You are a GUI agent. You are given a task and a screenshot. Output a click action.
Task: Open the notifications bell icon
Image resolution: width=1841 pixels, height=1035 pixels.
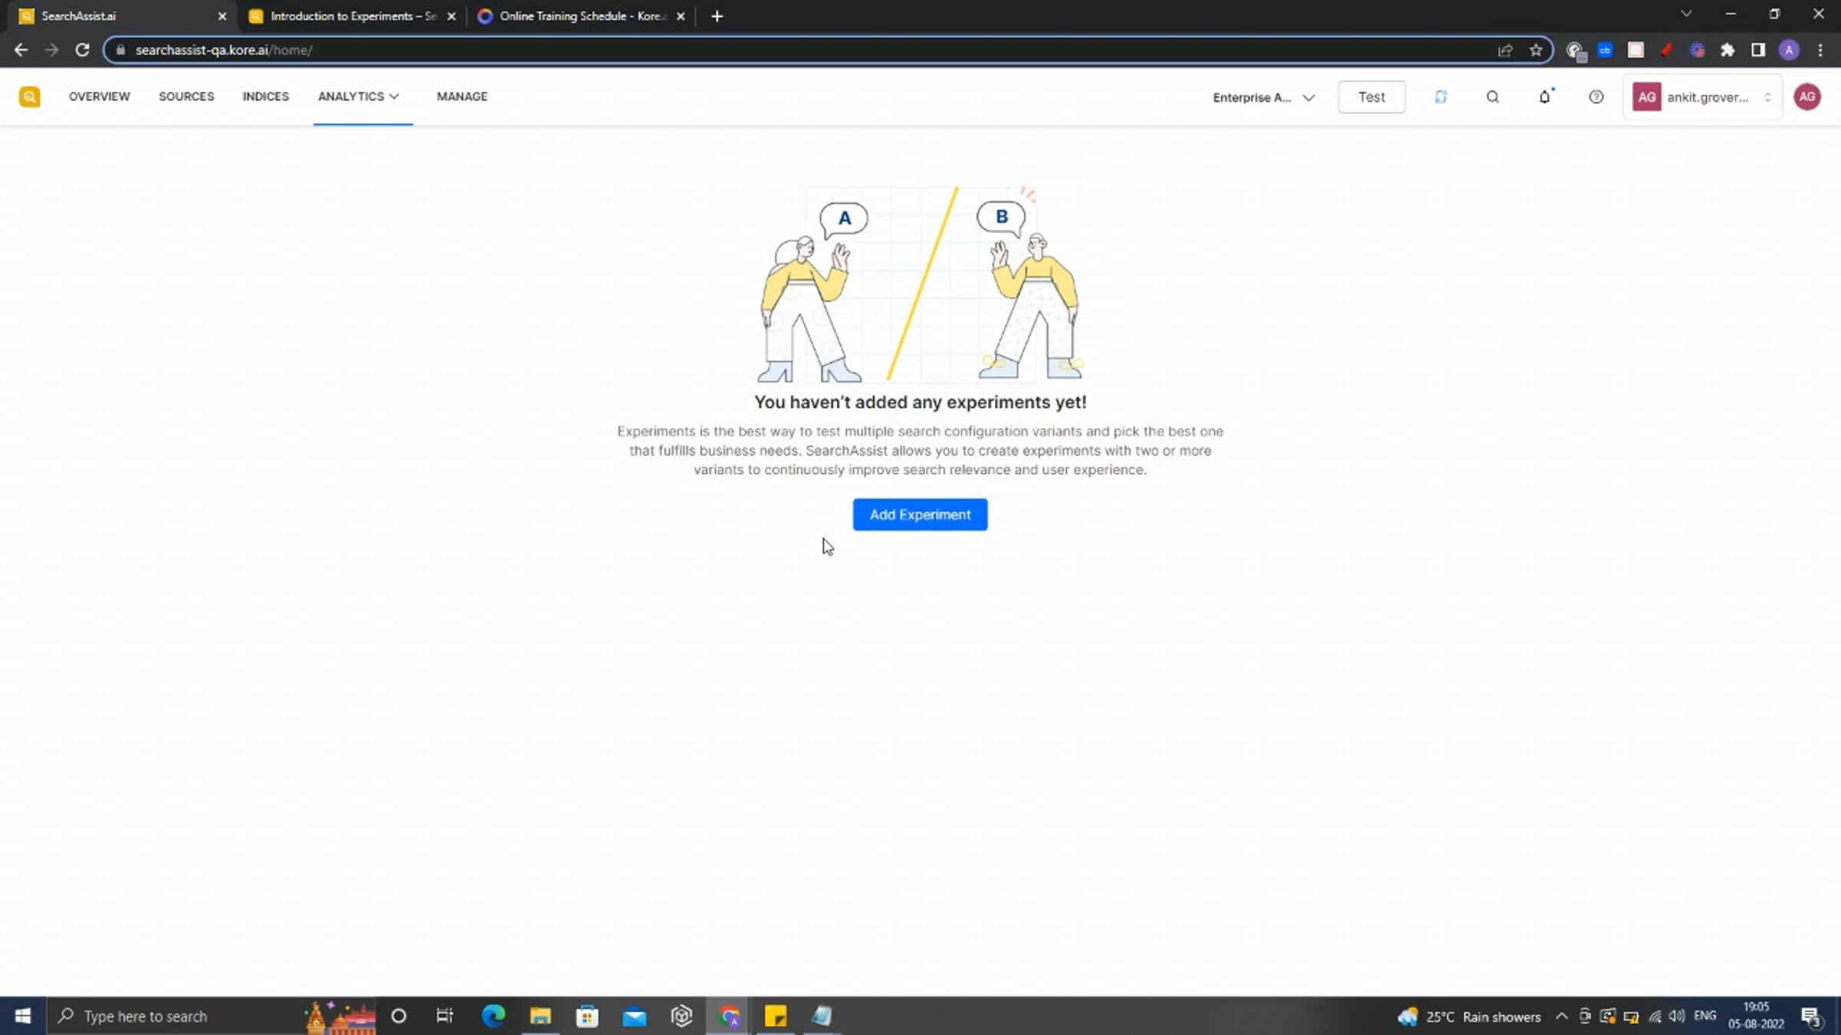[1544, 97]
